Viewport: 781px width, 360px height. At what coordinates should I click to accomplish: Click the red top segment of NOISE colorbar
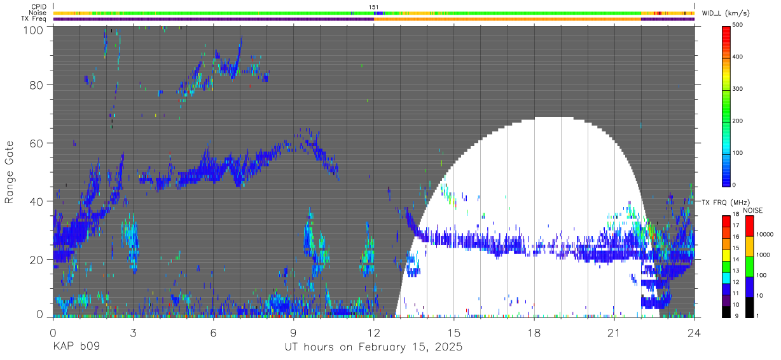click(x=749, y=225)
